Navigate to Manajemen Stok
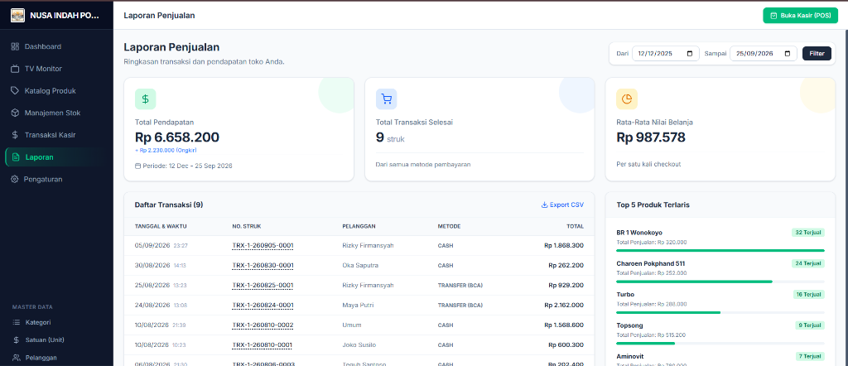The height and width of the screenshot is (366, 848). (x=56, y=113)
